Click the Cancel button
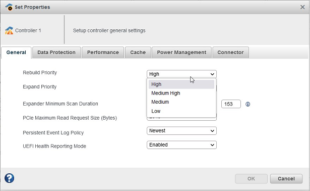 [x=286, y=179]
